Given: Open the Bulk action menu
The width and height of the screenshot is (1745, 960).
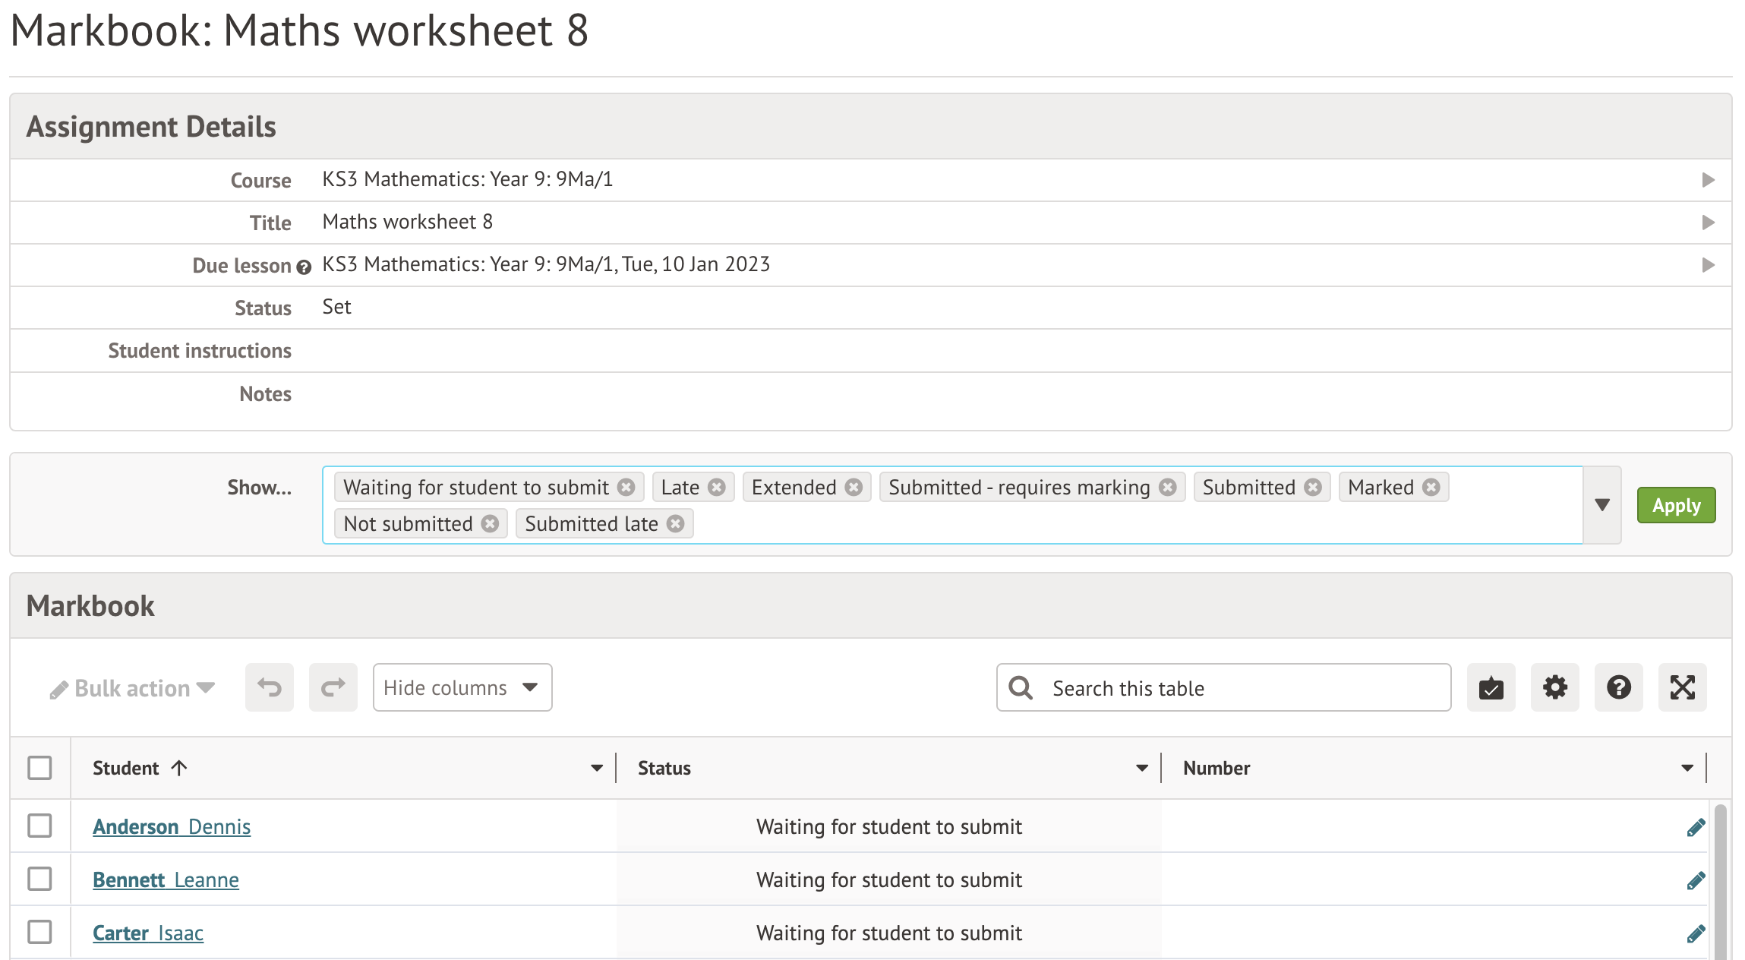Looking at the screenshot, I should (133, 688).
